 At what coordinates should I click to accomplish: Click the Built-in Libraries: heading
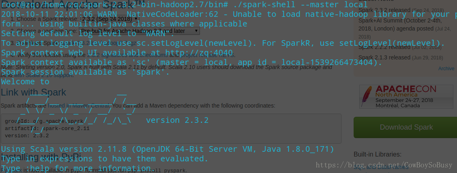pos(377,155)
